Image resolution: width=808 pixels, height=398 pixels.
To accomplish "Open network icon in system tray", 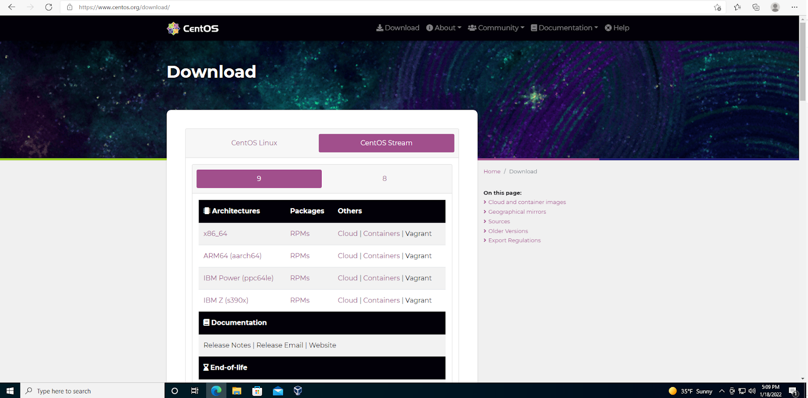I will tap(742, 391).
